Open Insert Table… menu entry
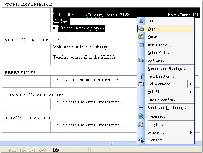The height and width of the screenshot is (153, 203). click(x=166, y=45)
